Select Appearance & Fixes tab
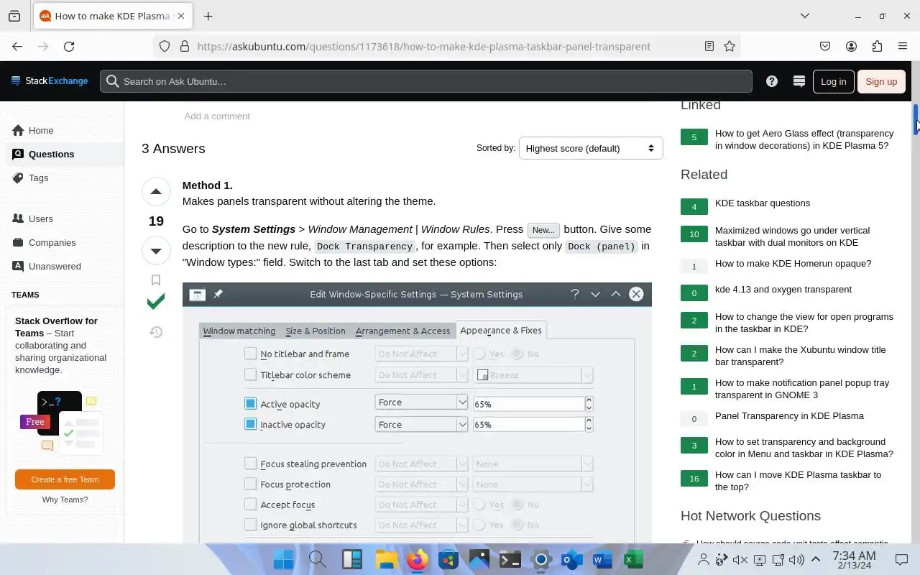This screenshot has width=920, height=575. (501, 330)
